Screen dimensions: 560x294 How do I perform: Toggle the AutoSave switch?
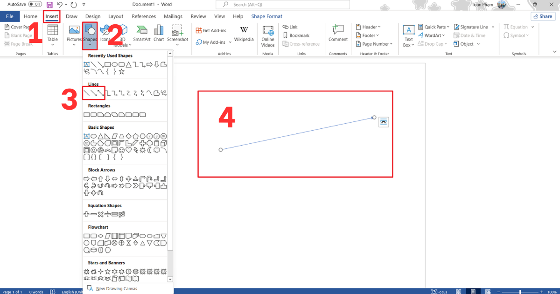[35, 4]
